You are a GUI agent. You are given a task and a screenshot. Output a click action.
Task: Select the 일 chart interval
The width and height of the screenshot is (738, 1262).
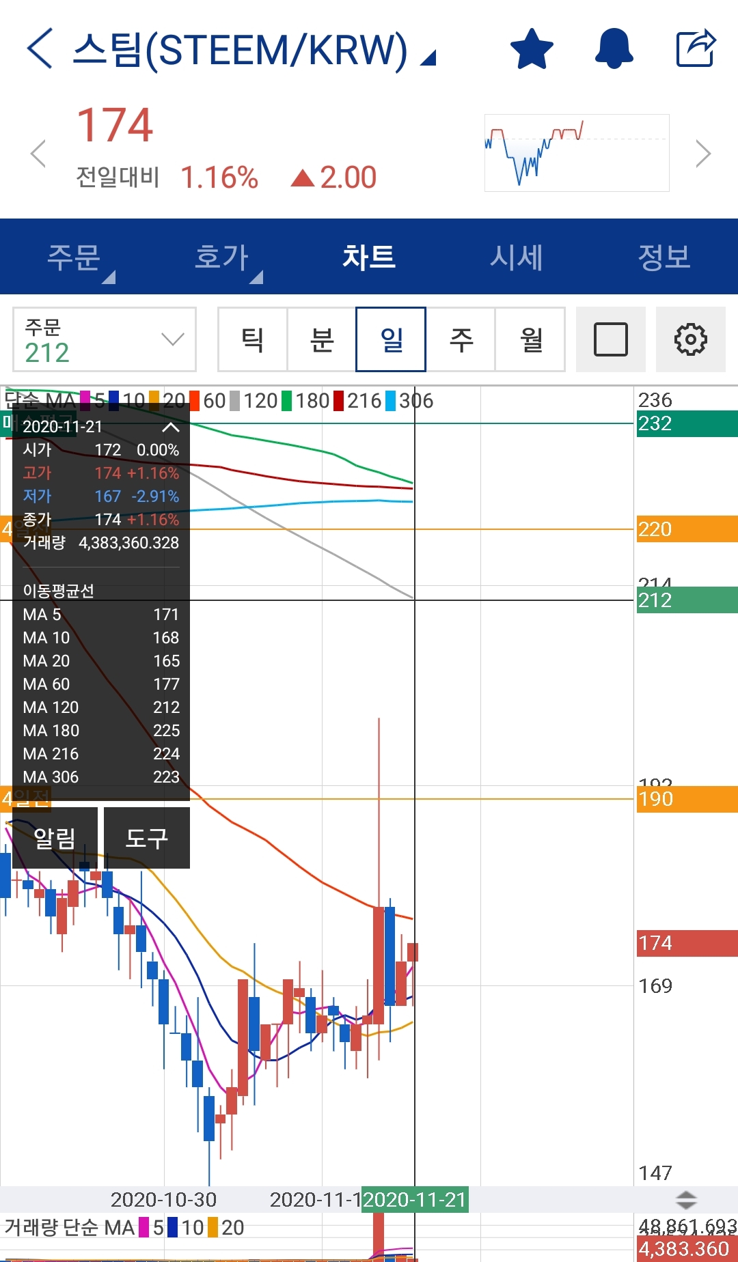pos(391,339)
